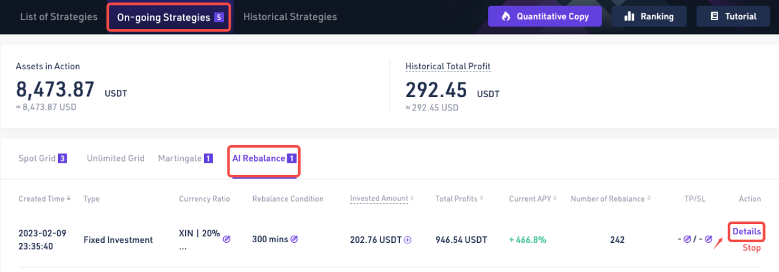
Task: Edit the take-profit setting icon
Action: click(687, 240)
